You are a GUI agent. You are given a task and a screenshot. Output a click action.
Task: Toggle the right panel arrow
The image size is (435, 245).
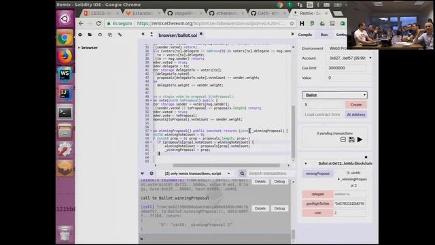pos(292,34)
